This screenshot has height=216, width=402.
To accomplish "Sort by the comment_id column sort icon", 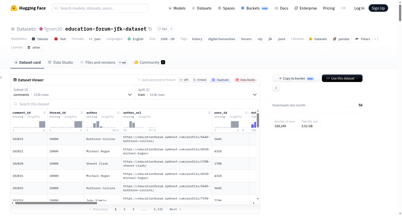I will (x=44, y=113).
